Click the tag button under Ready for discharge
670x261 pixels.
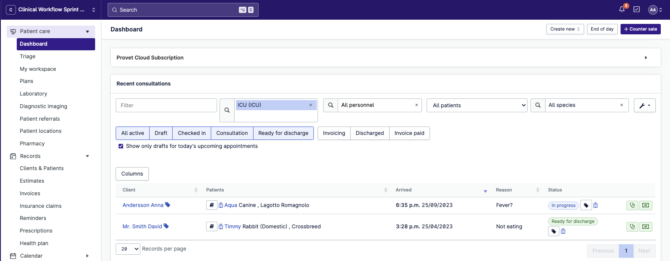pos(554,231)
